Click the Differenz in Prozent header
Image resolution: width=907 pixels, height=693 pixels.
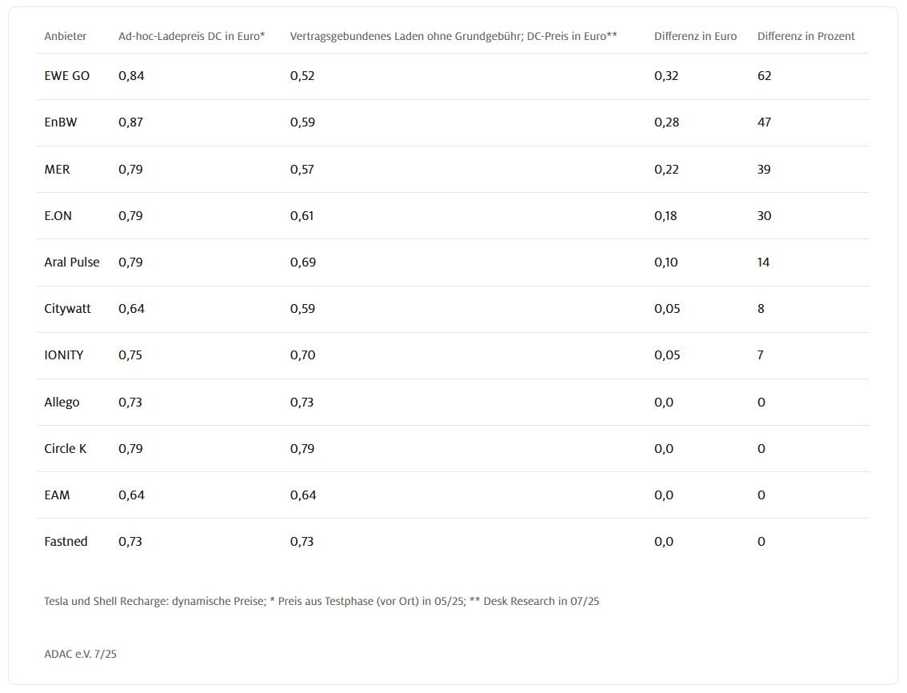pyautogui.click(x=805, y=36)
